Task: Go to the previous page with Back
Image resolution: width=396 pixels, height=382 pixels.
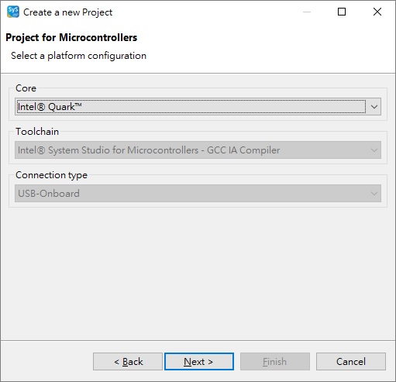Action: pyautogui.click(x=128, y=361)
